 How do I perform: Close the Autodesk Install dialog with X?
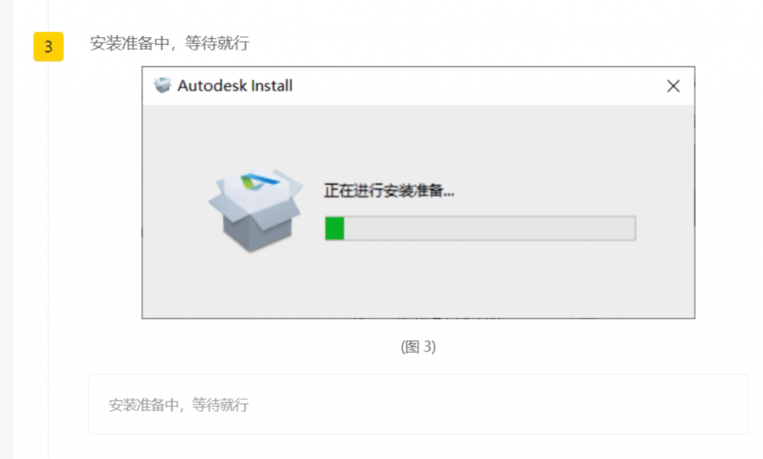pos(673,86)
